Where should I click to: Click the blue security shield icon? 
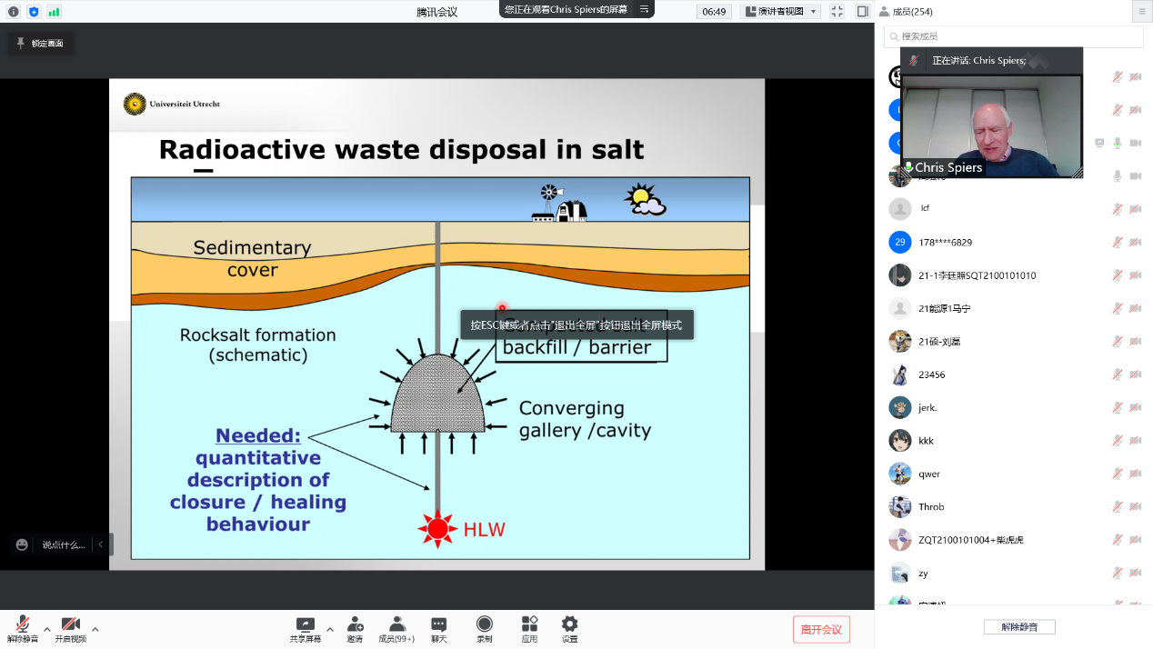click(x=34, y=12)
